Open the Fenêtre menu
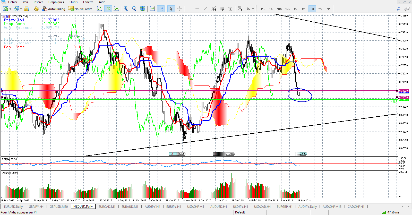412x215 pixels. (x=88, y=2)
